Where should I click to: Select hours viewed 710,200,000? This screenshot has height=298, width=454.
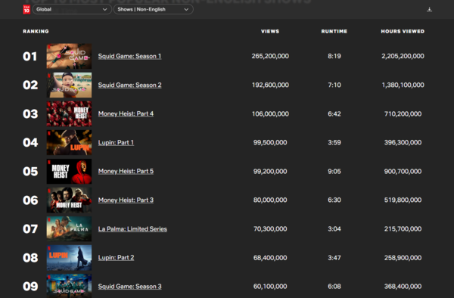[x=403, y=113]
